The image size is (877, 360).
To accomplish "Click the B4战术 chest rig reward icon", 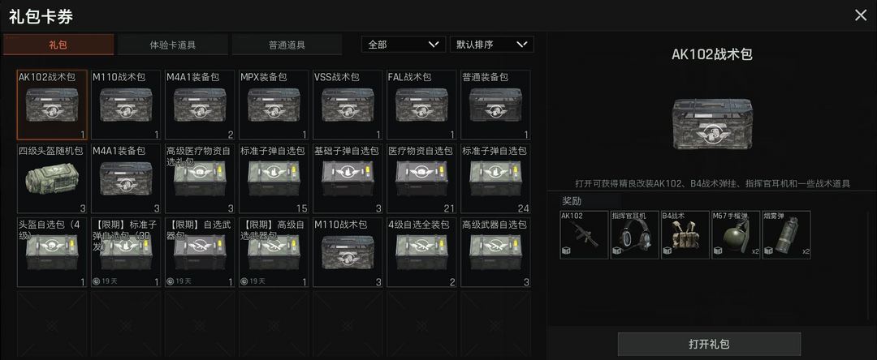I will tap(685, 235).
